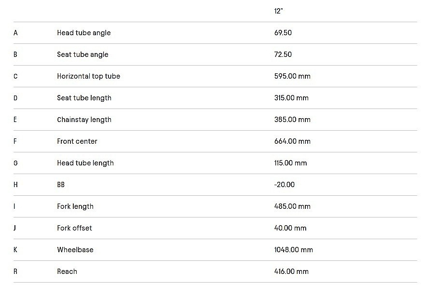
Task: Click the 664.00 mm front center value
Action: (292, 141)
